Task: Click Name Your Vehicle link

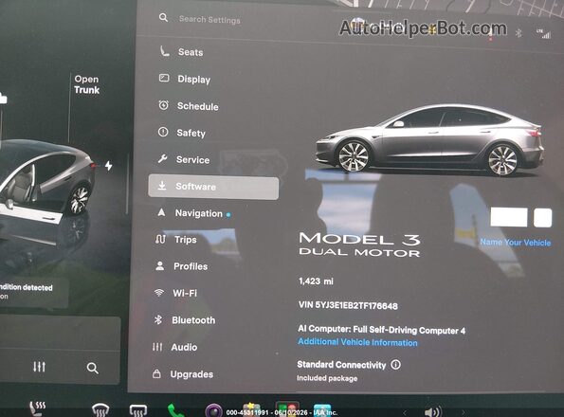Action: pyautogui.click(x=515, y=243)
